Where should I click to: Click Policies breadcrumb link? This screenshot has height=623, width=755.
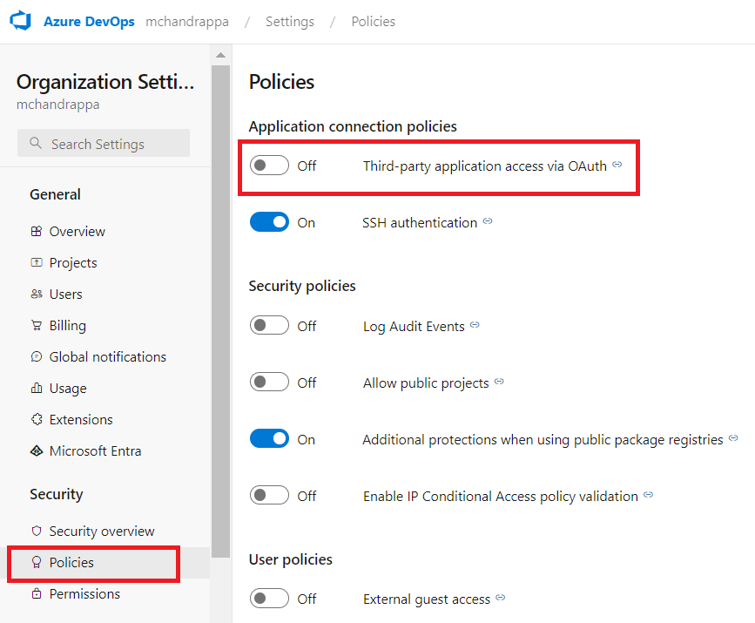point(374,22)
